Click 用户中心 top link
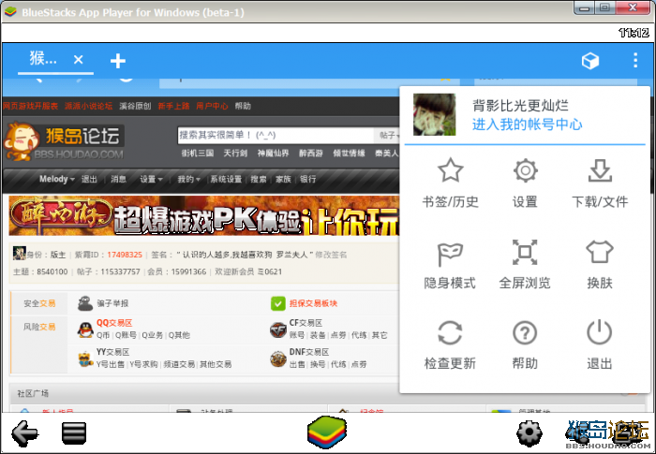The height and width of the screenshot is (454, 656). pyautogui.click(x=212, y=106)
